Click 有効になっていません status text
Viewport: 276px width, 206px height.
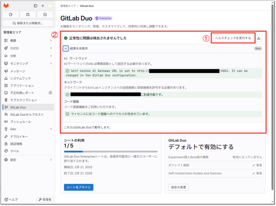[247, 157]
